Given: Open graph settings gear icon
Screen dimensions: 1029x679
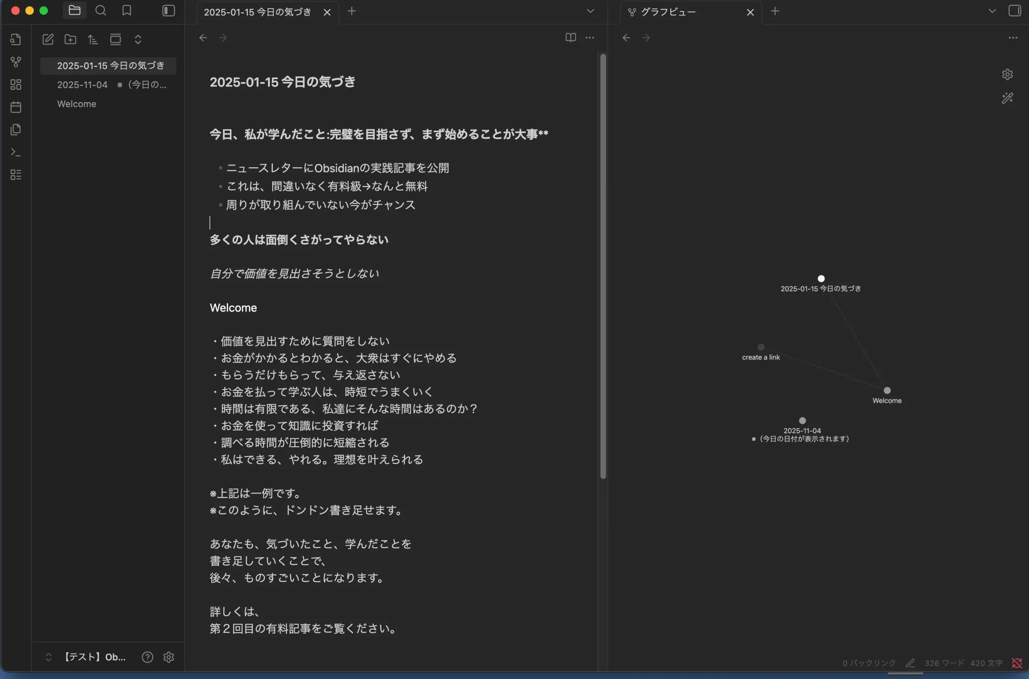Looking at the screenshot, I should pyautogui.click(x=1007, y=74).
